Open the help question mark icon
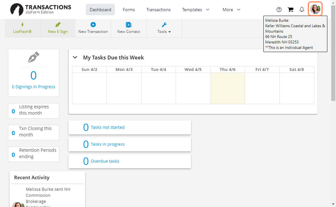Screen dimensions: 336x207 (279, 10)
